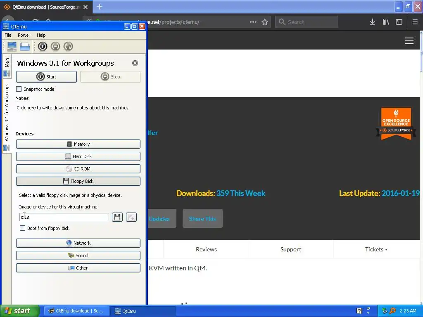Image resolution: width=423 pixels, height=317 pixels.
Task: Click into floppy image path field
Action: click(x=64, y=217)
